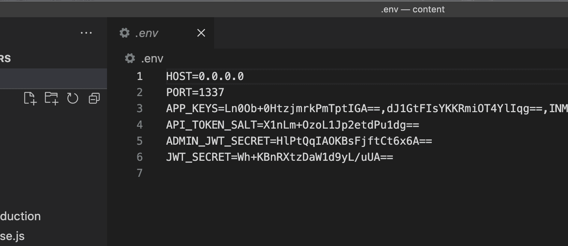Place cursor on the PORT=1337 line
The width and height of the screenshot is (568, 246).
195,92
